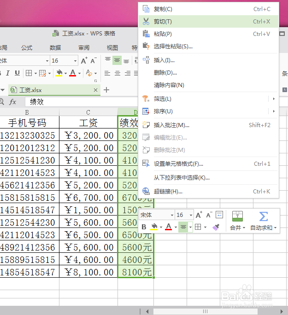Screen dimensions: 288x315
Task: Click the format cells icon
Action: point(146,163)
